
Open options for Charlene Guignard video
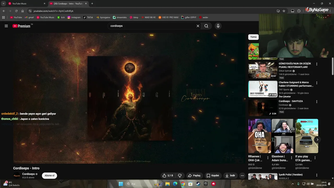317,83
